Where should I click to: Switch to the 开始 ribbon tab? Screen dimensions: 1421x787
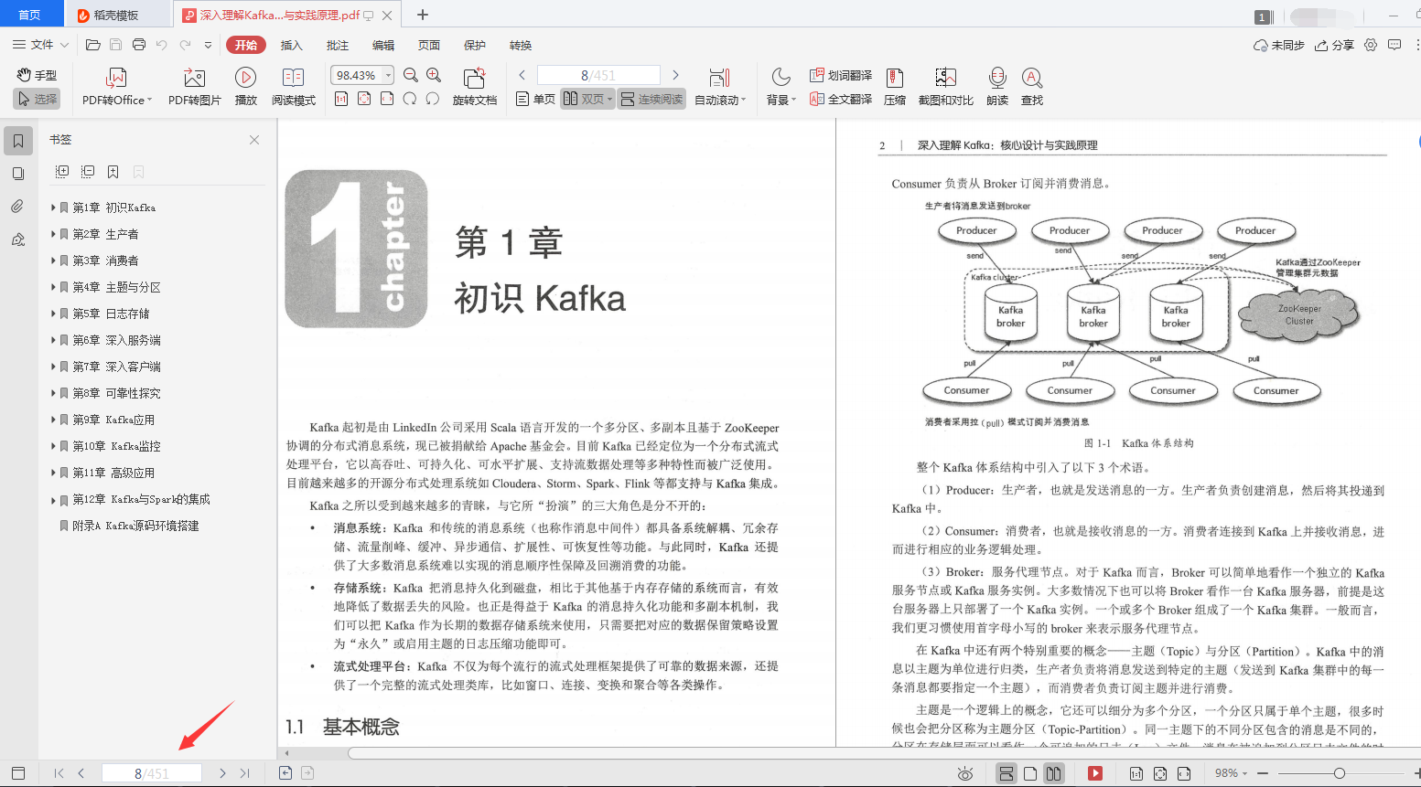246,45
